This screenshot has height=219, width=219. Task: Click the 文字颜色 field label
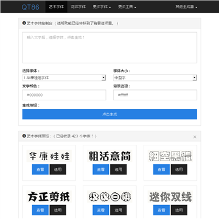[x=31, y=86]
